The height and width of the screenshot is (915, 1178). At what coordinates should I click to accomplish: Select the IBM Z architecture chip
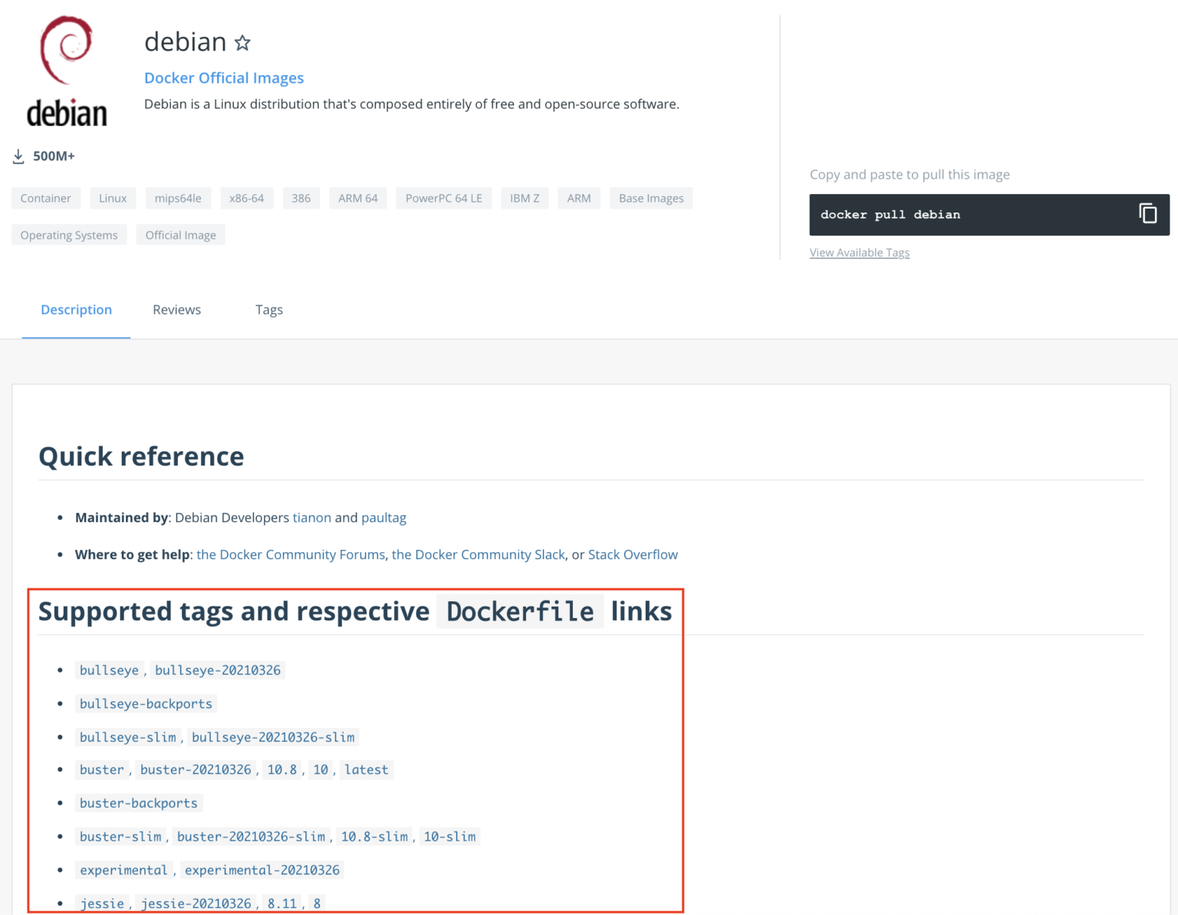[525, 198]
